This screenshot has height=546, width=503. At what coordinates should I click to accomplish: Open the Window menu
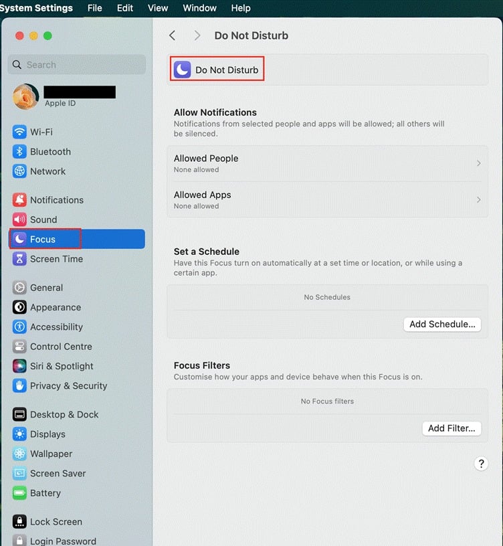[x=199, y=8]
